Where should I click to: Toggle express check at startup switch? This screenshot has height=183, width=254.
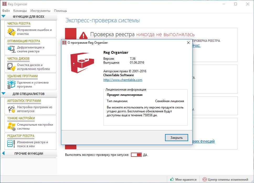click(136, 155)
